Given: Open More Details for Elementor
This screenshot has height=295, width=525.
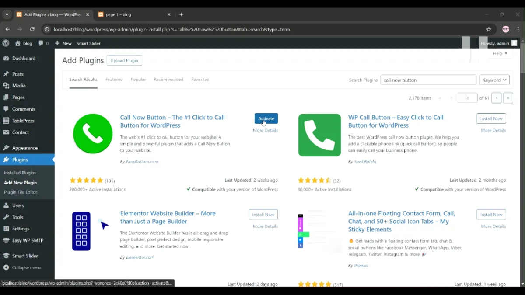Looking at the screenshot, I should click(265, 226).
